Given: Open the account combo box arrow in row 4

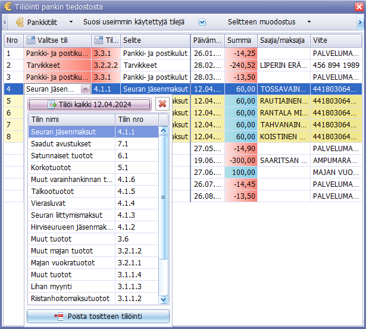Looking at the screenshot, I should click(x=85, y=89).
